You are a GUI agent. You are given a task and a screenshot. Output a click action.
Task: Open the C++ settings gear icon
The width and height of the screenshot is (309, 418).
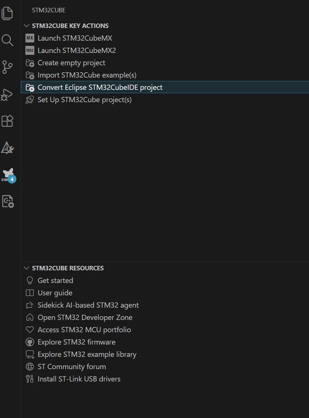(x=8, y=201)
